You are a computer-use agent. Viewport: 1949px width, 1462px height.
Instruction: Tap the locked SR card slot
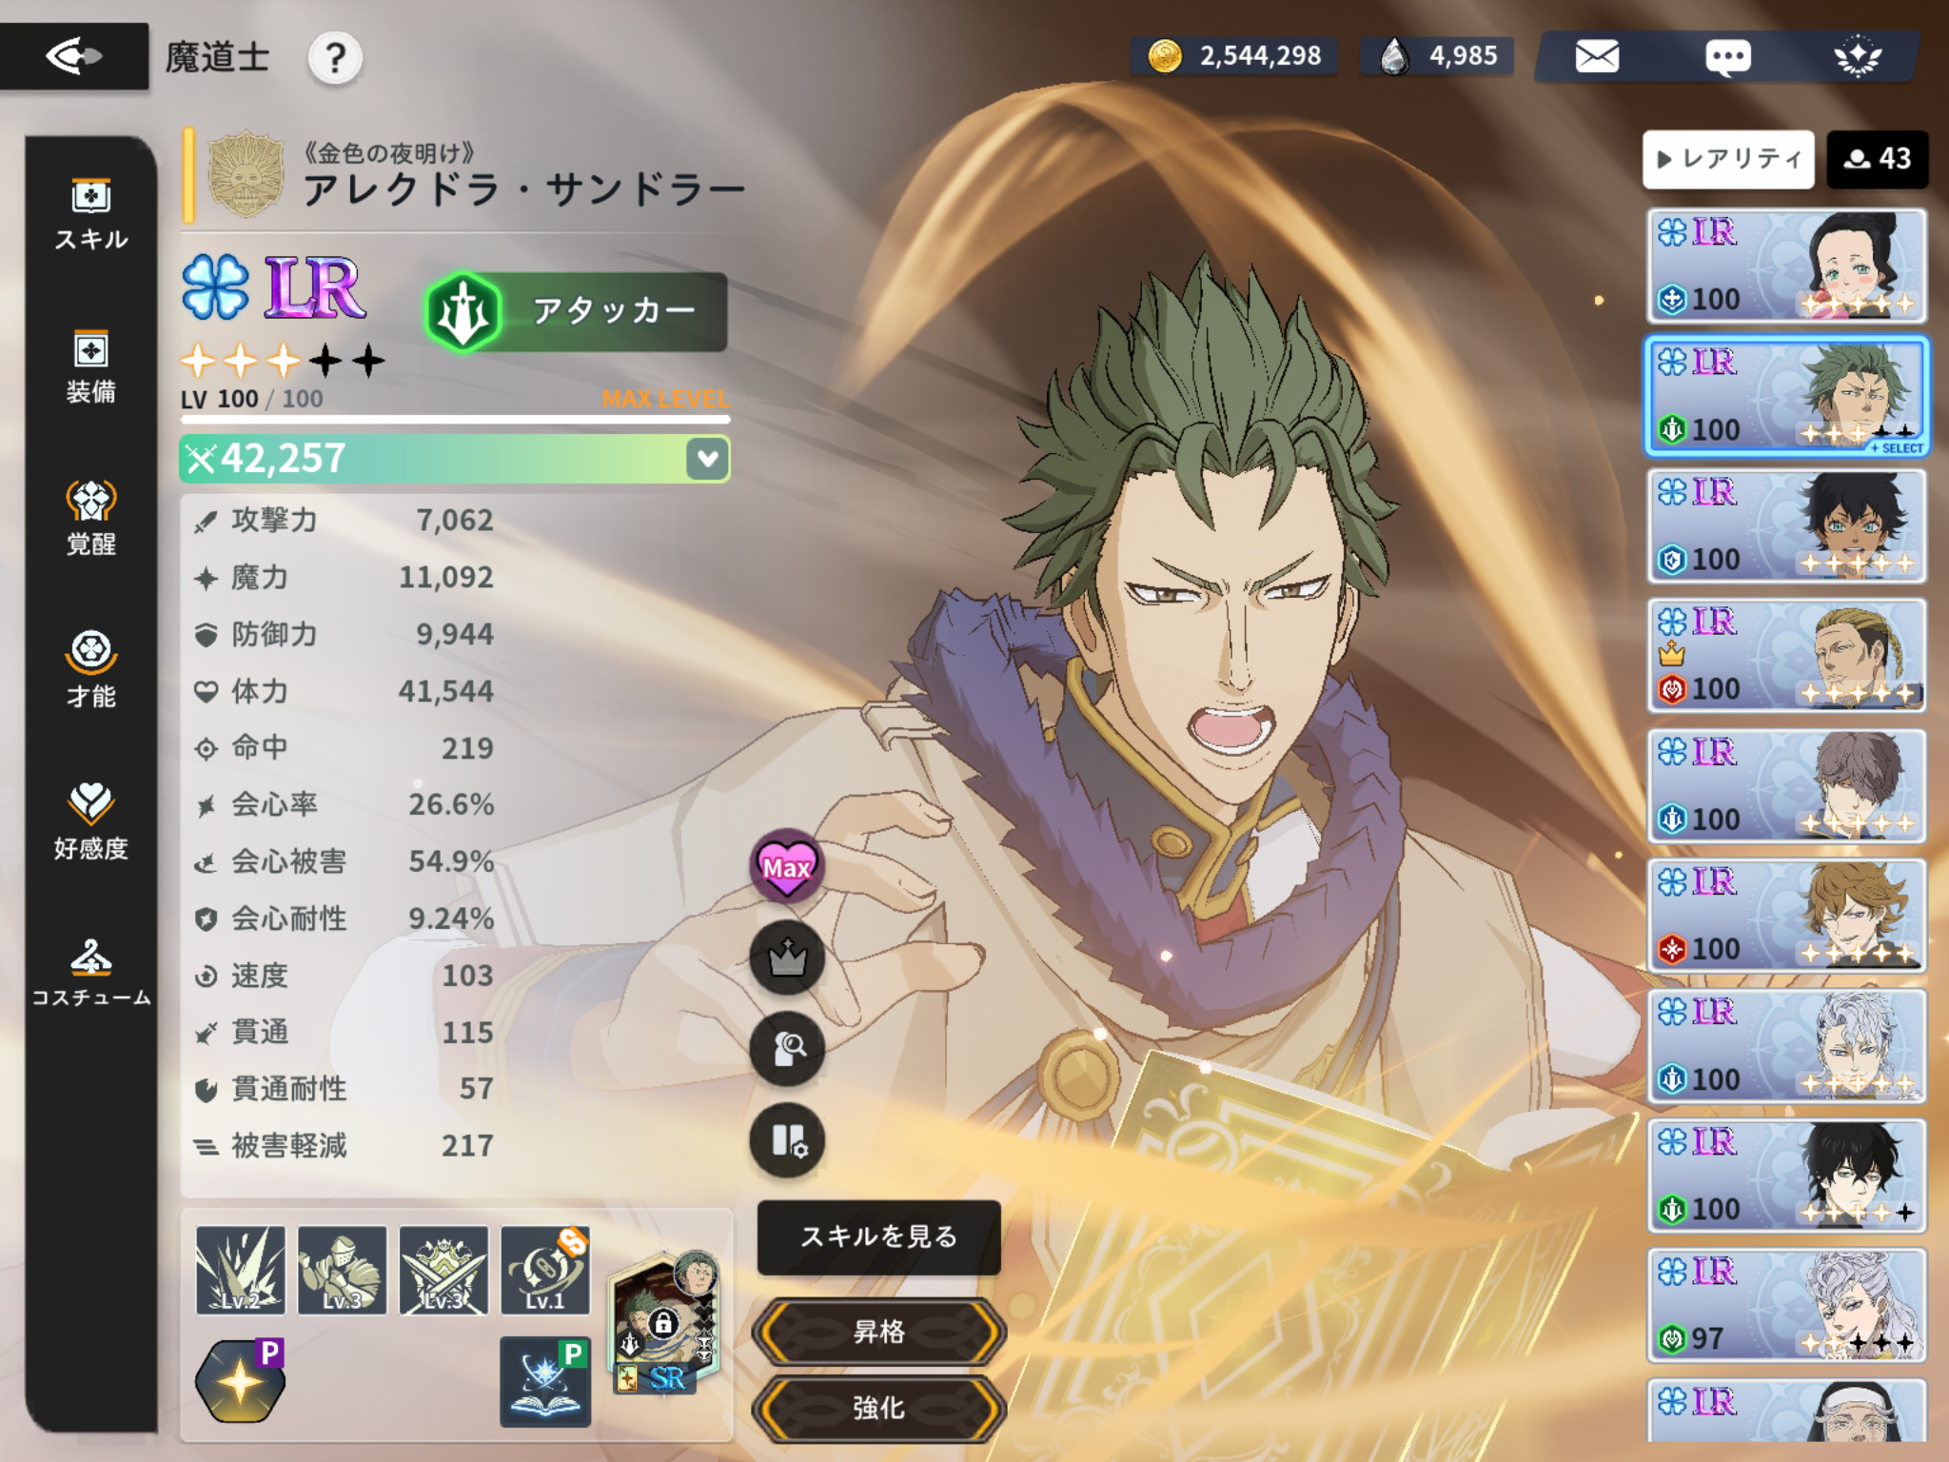663,1325
